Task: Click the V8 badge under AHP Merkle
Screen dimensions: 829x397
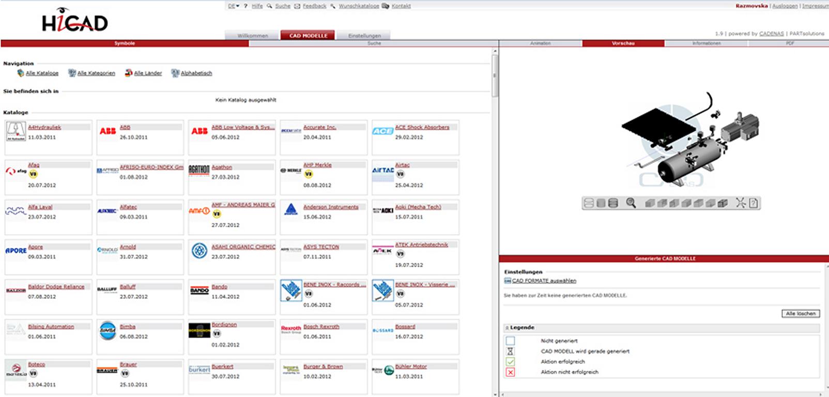Action: pos(309,174)
